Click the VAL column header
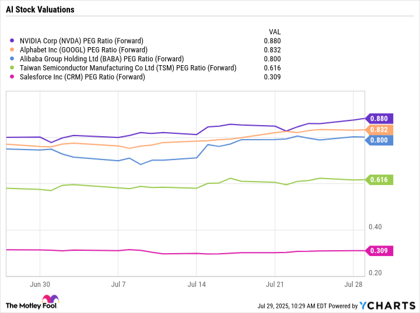The width and height of the screenshot is (420, 313). tap(275, 32)
